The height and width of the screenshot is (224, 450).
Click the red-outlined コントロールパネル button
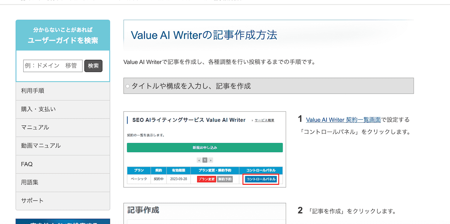(x=261, y=179)
